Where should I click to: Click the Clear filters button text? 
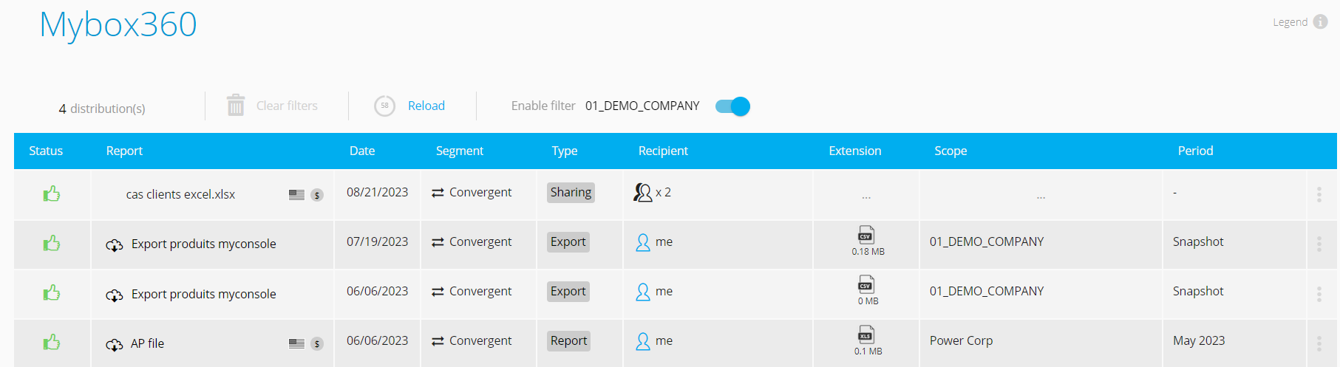[287, 106]
